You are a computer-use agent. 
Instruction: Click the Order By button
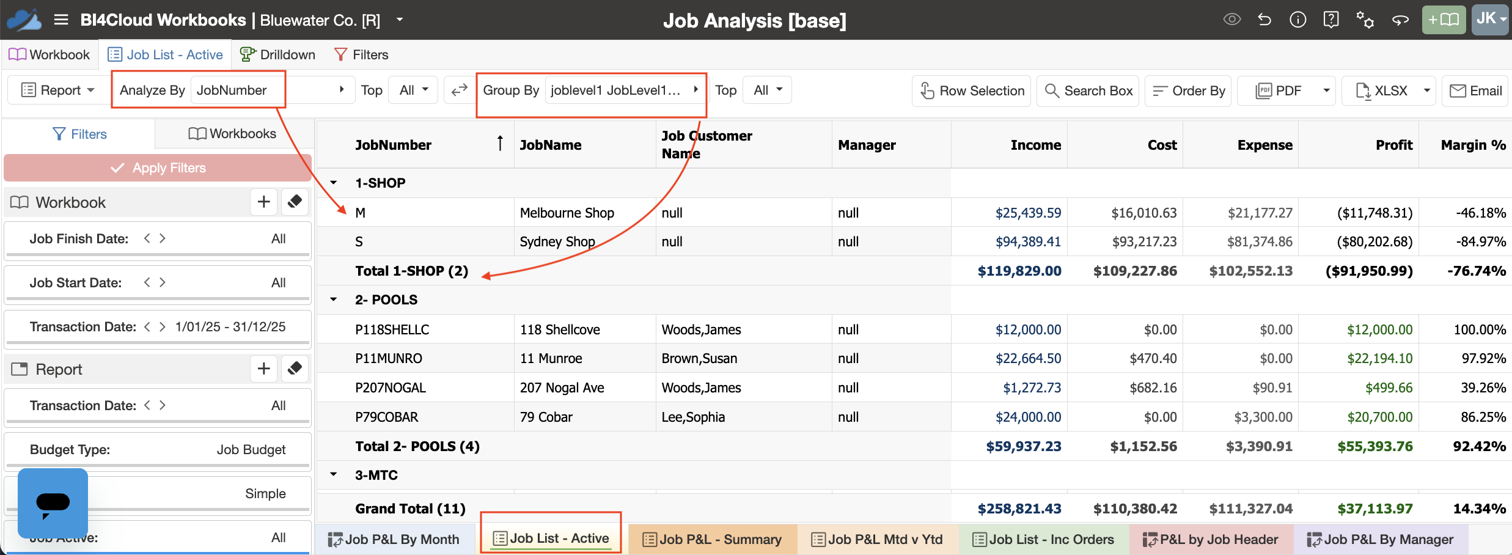tap(1188, 91)
